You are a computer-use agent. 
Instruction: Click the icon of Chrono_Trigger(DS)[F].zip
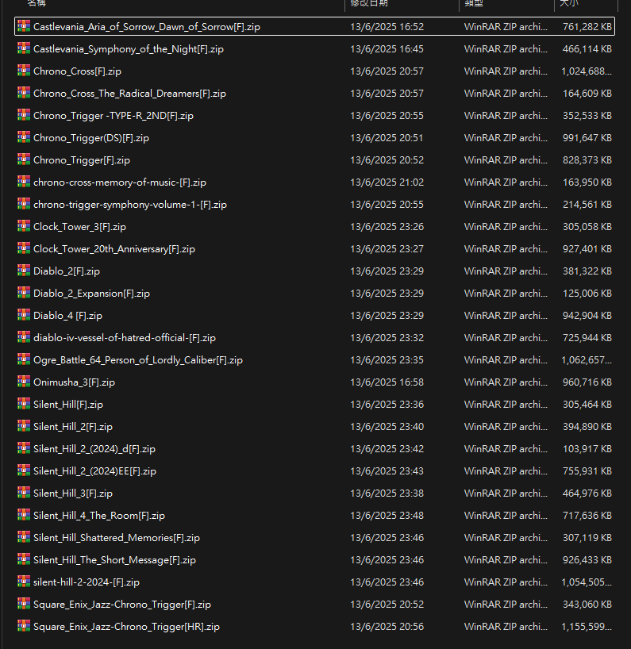(x=24, y=137)
